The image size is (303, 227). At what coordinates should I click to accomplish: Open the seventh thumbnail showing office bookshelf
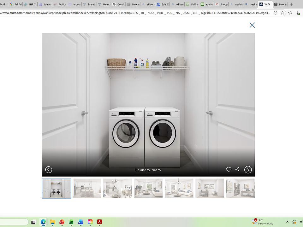(241, 188)
